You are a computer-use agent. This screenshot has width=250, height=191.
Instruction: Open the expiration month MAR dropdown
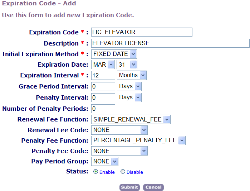click(x=103, y=65)
